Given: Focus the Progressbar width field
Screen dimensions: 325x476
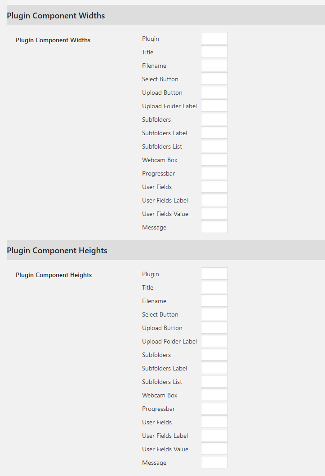Looking at the screenshot, I should coord(214,173).
